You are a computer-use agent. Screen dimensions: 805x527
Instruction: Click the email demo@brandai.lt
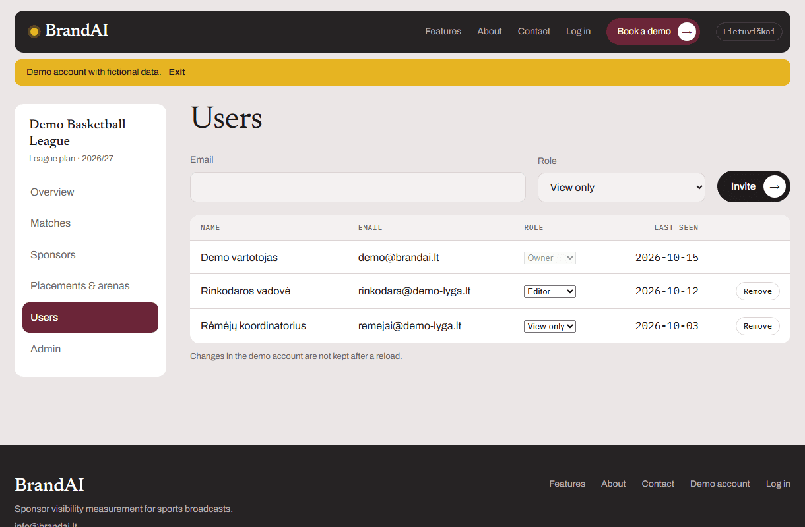[399, 258]
